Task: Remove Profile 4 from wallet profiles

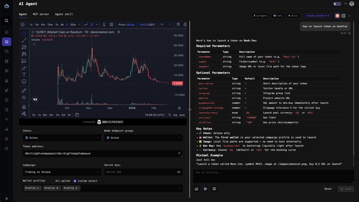Action: pos(60,188)
